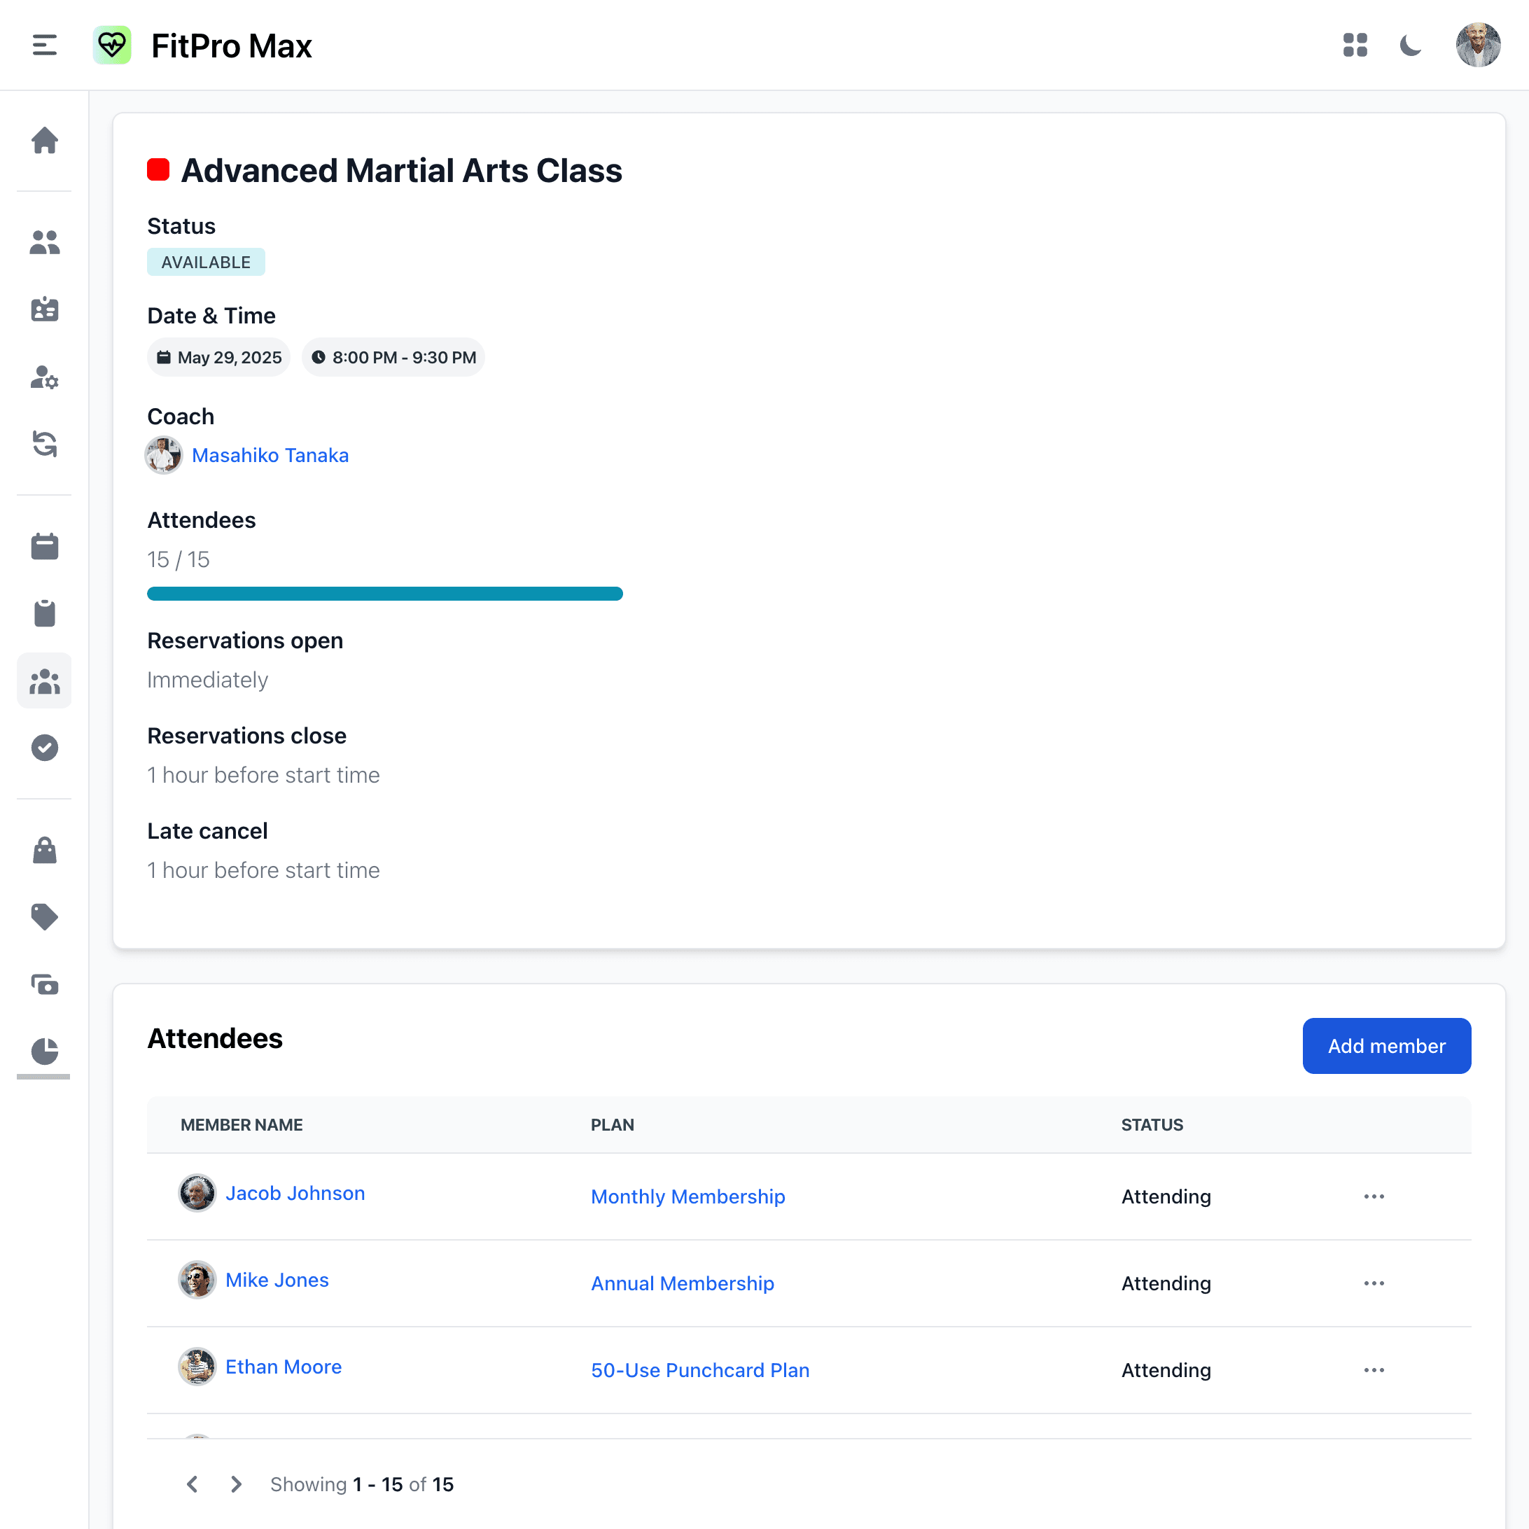Open the pie chart reports icon

pos(44,1052)
